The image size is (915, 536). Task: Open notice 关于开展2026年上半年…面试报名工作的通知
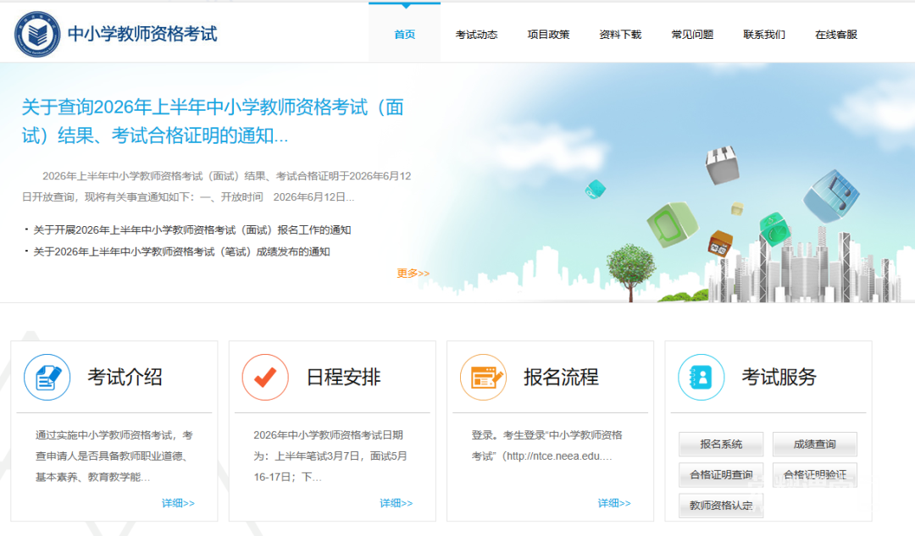[x=192, y=229]
